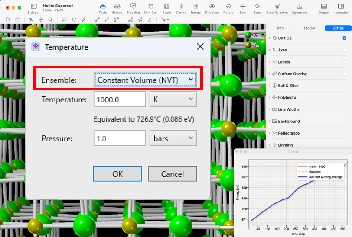
Task: Open the temperature unit K dropdown
Action: click(173, 99)
